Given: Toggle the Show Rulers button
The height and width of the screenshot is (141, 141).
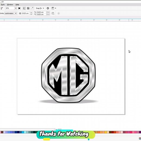Looking at the screenshot, I should tap(24, 8).
